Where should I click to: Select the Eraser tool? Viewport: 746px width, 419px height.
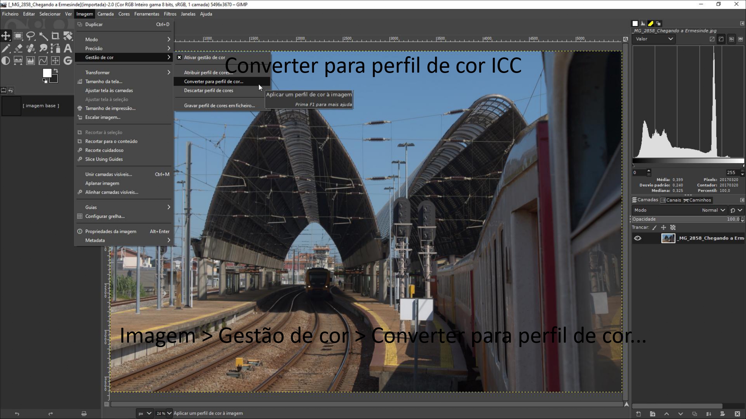coord(18,48)
